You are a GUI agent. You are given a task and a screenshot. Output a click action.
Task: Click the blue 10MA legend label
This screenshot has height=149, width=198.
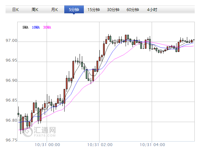click(36, 27)
